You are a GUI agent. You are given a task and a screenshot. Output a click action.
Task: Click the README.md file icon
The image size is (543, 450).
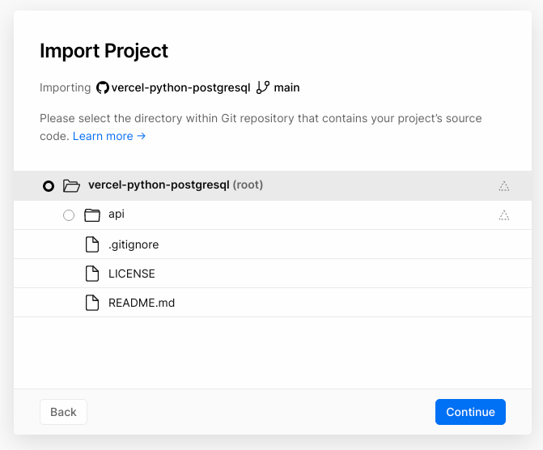pyautogui.click(x=92, y=303)
